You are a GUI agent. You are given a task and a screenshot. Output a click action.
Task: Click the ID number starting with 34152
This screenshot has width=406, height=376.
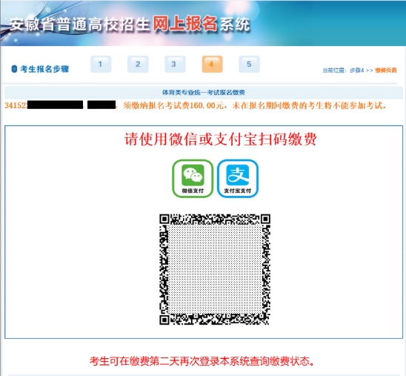(44, 105)
